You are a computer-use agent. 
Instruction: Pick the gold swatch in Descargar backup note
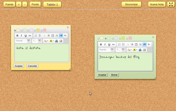point(123,38)
